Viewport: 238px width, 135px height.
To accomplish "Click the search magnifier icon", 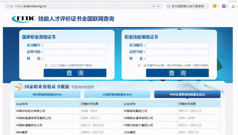I will tap(169, 6).
